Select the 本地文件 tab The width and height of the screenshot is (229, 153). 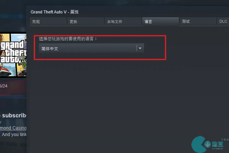123,21
